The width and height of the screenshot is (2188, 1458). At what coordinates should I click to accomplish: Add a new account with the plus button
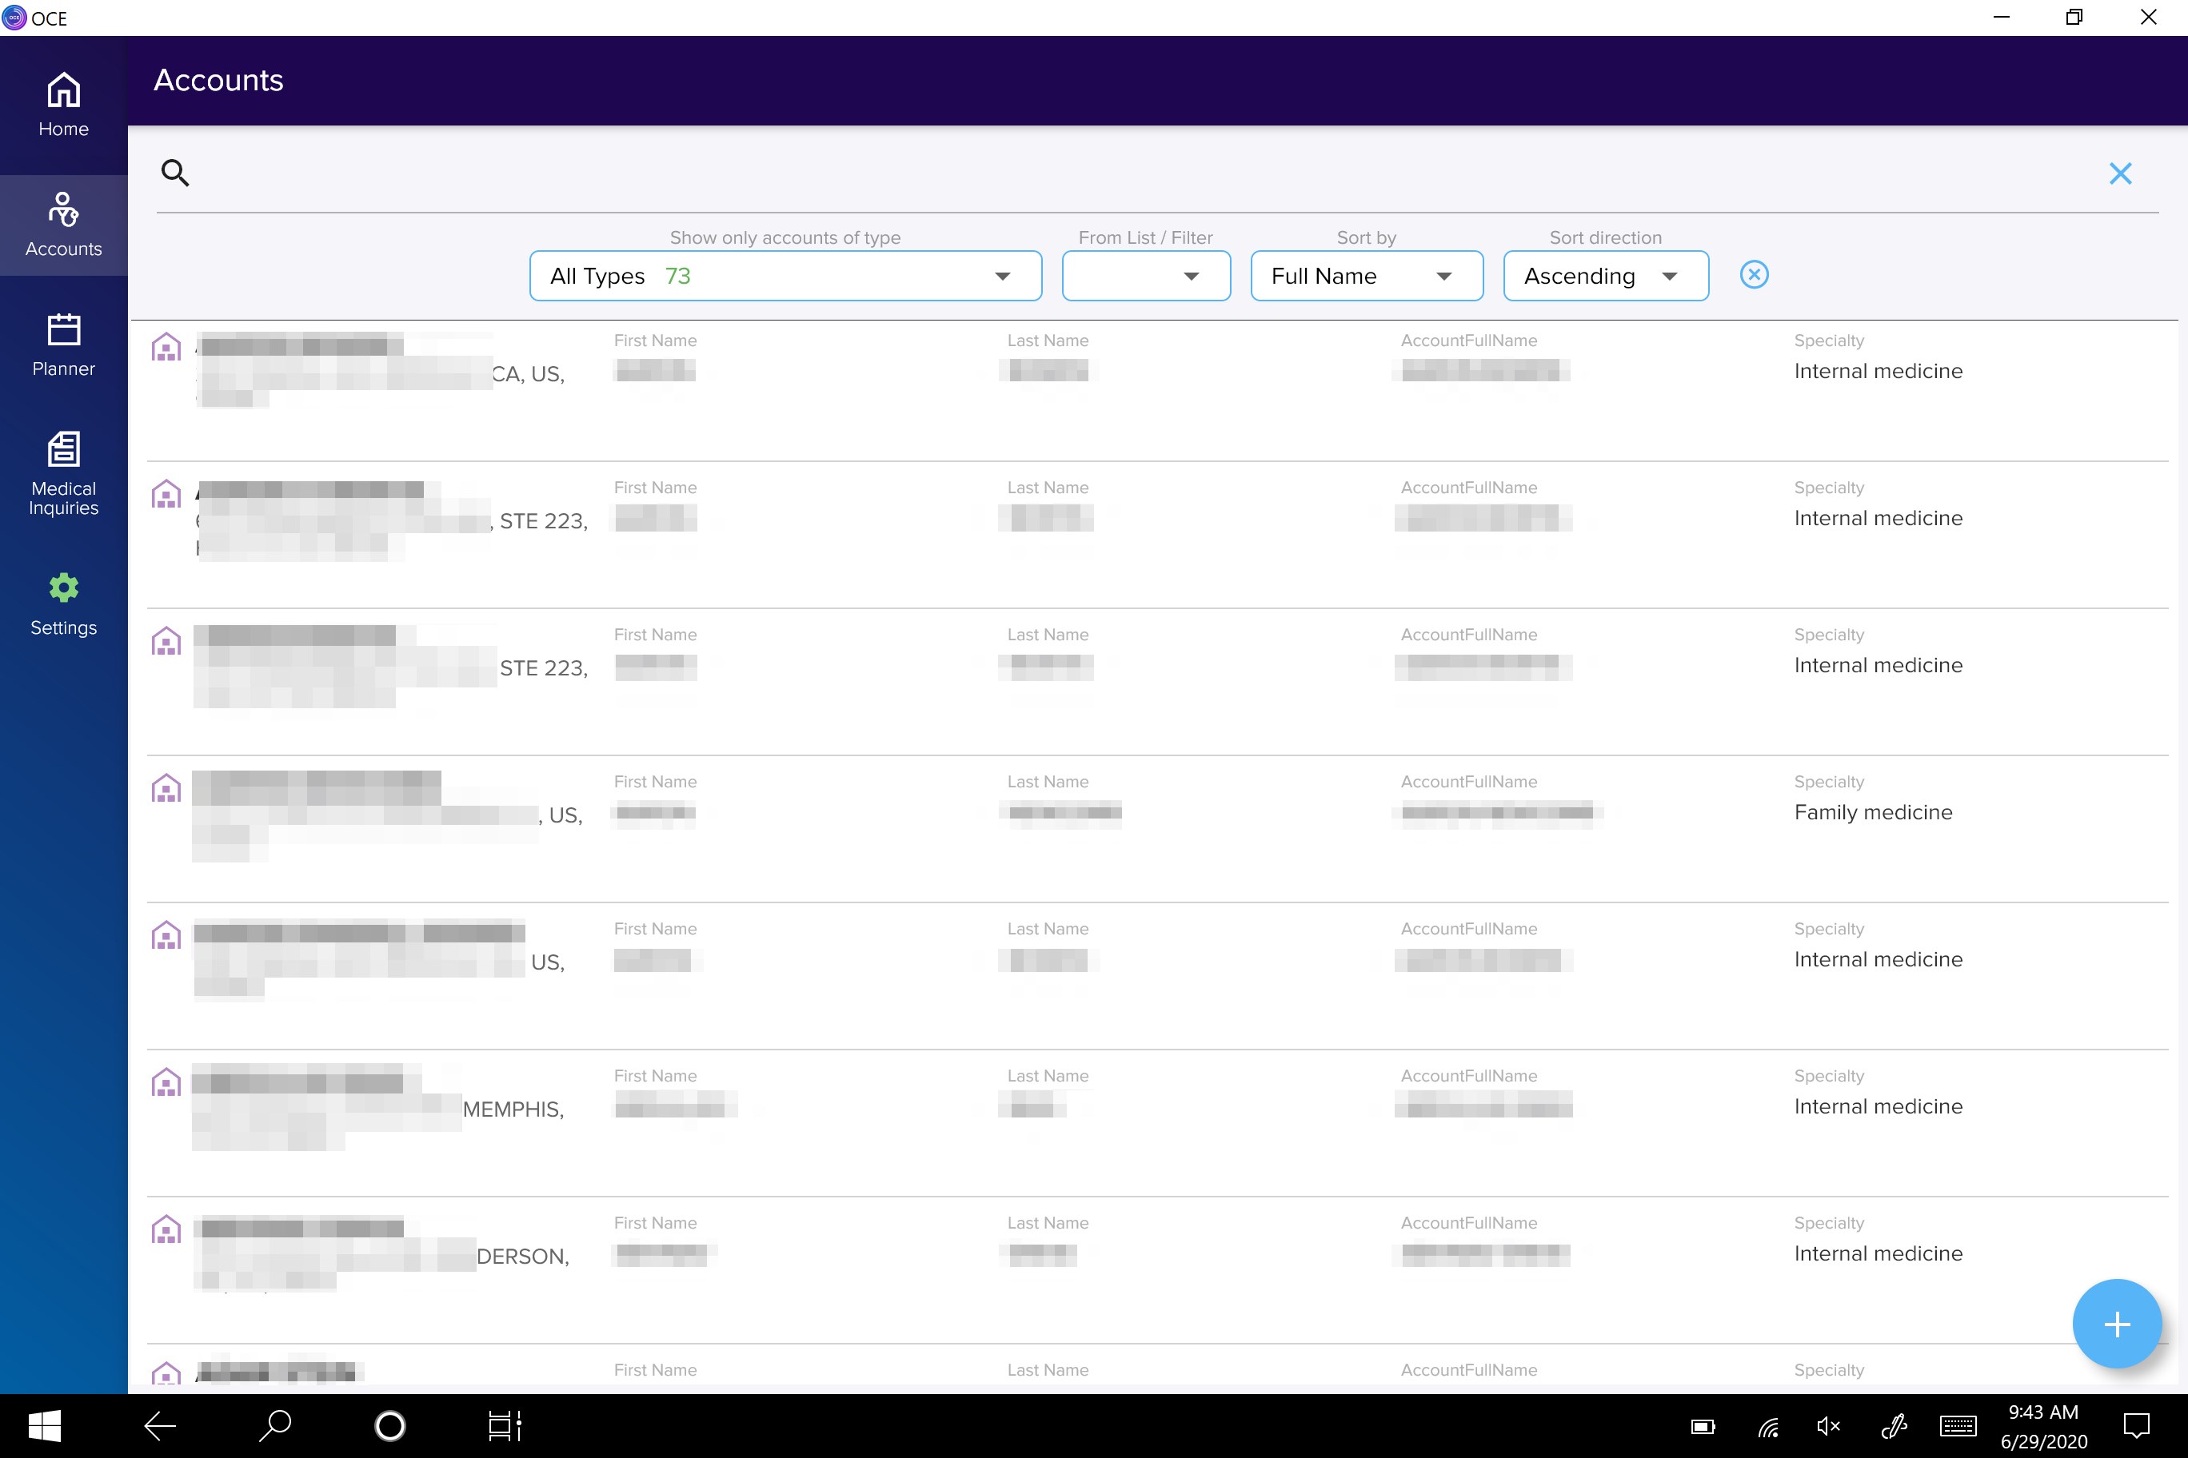(2118, 1323)
